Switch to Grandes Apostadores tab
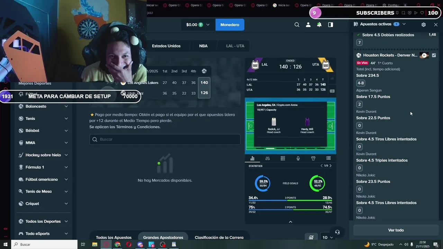The image size is (443, 249). click(x=163, y=238)
